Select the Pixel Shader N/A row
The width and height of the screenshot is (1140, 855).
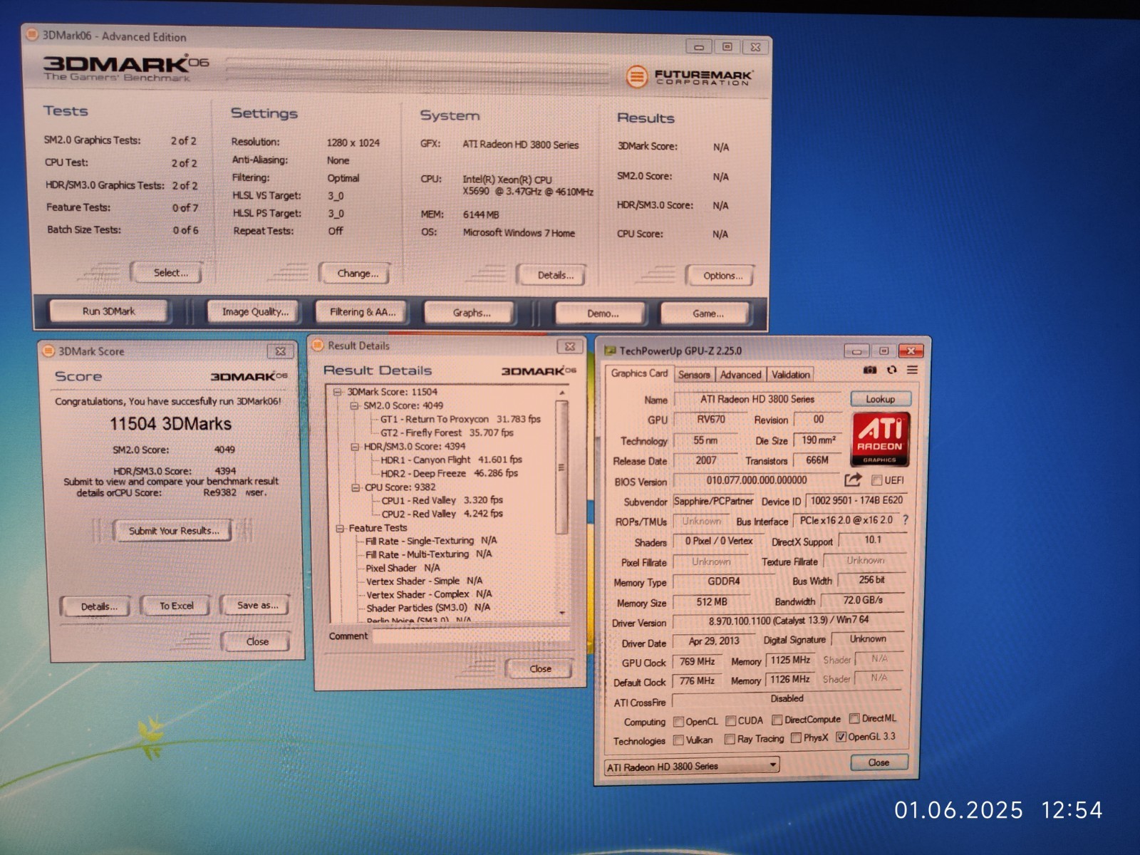point(403,568)
